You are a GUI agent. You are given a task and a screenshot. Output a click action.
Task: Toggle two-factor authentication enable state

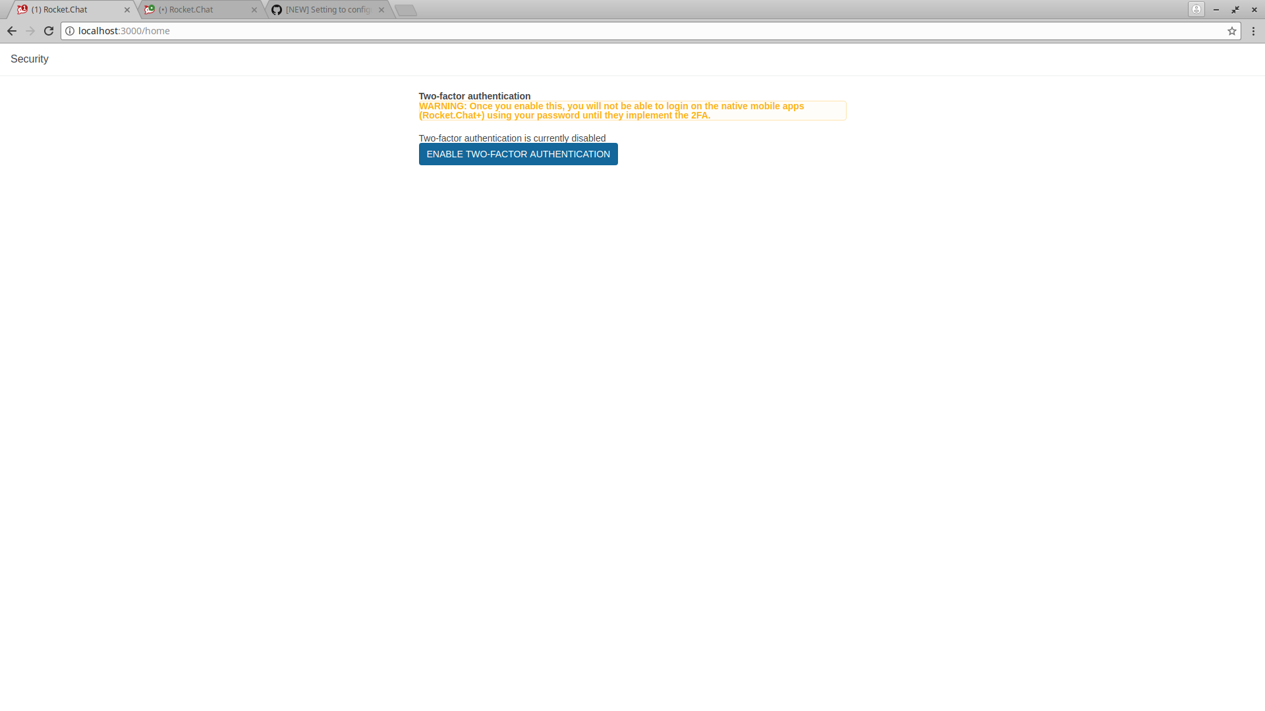pos(518,153)
